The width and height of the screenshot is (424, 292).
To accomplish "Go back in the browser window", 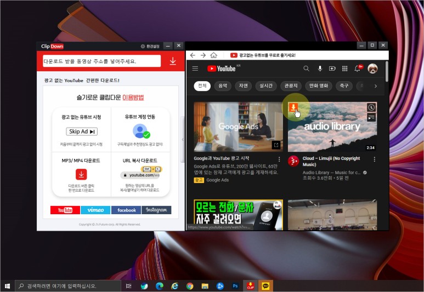I will pos(193,55).
